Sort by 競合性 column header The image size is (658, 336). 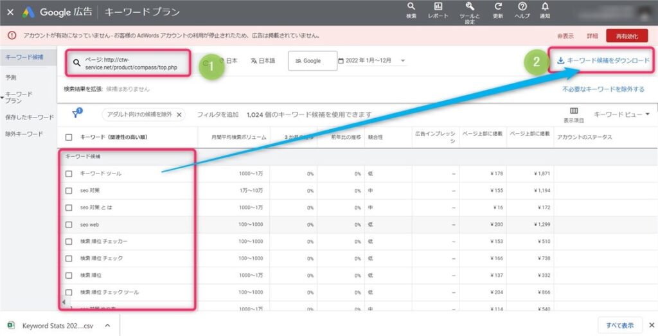(375, 137)
